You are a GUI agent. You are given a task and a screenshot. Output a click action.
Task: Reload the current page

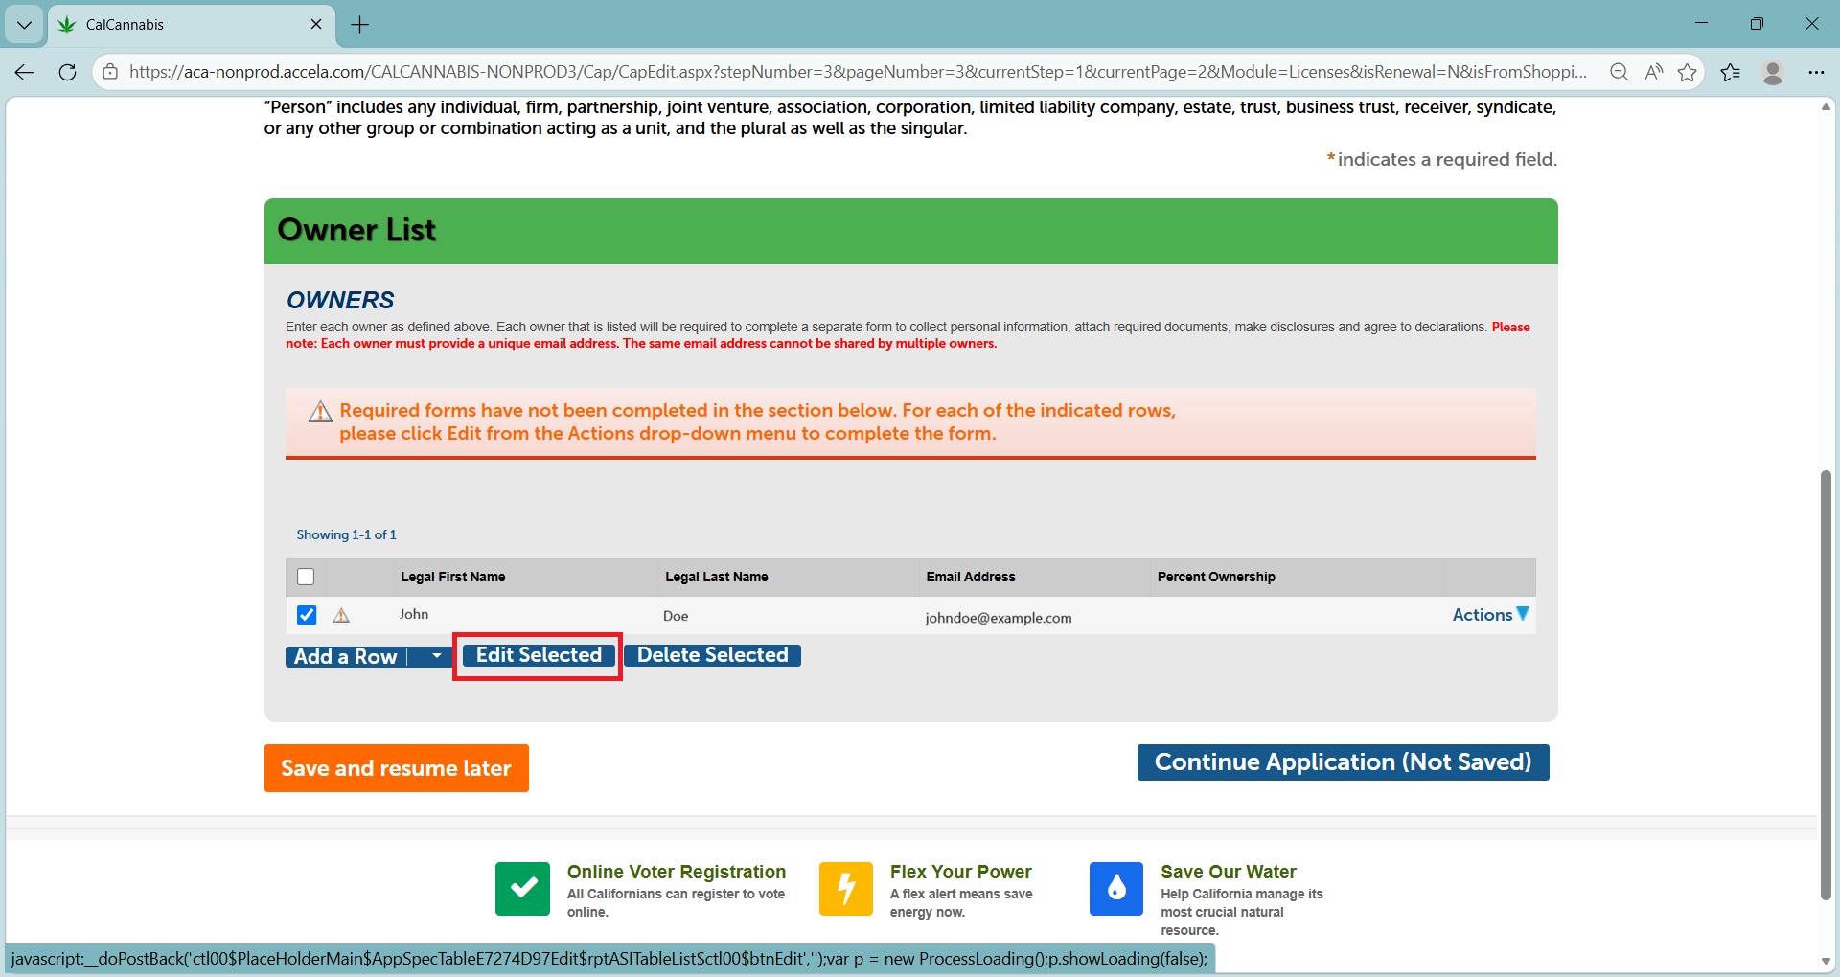[x=67, y=72]
